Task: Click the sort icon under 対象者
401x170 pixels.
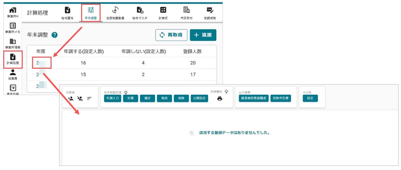Action: [x=89, y=98]
